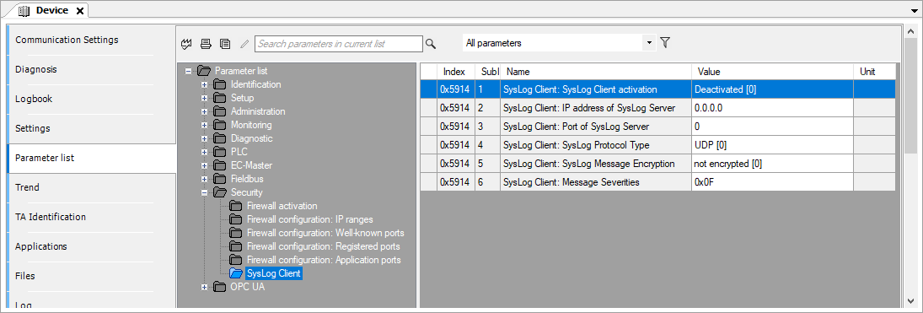Select the Port of SysLog Server row
The height and width of the screenshot is (313, 923).
pyautogui.click(x=657, y=127)
